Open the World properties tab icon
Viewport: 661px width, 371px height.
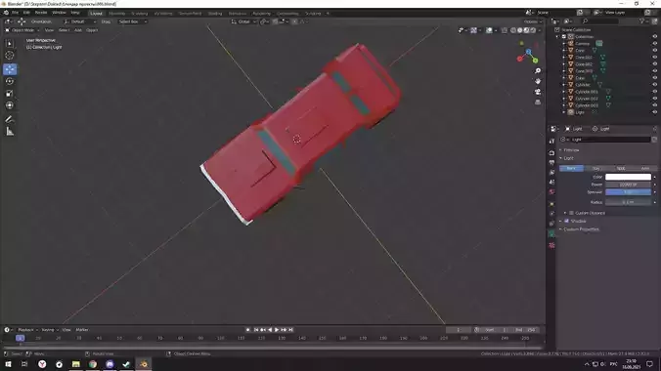pos(551,192)
